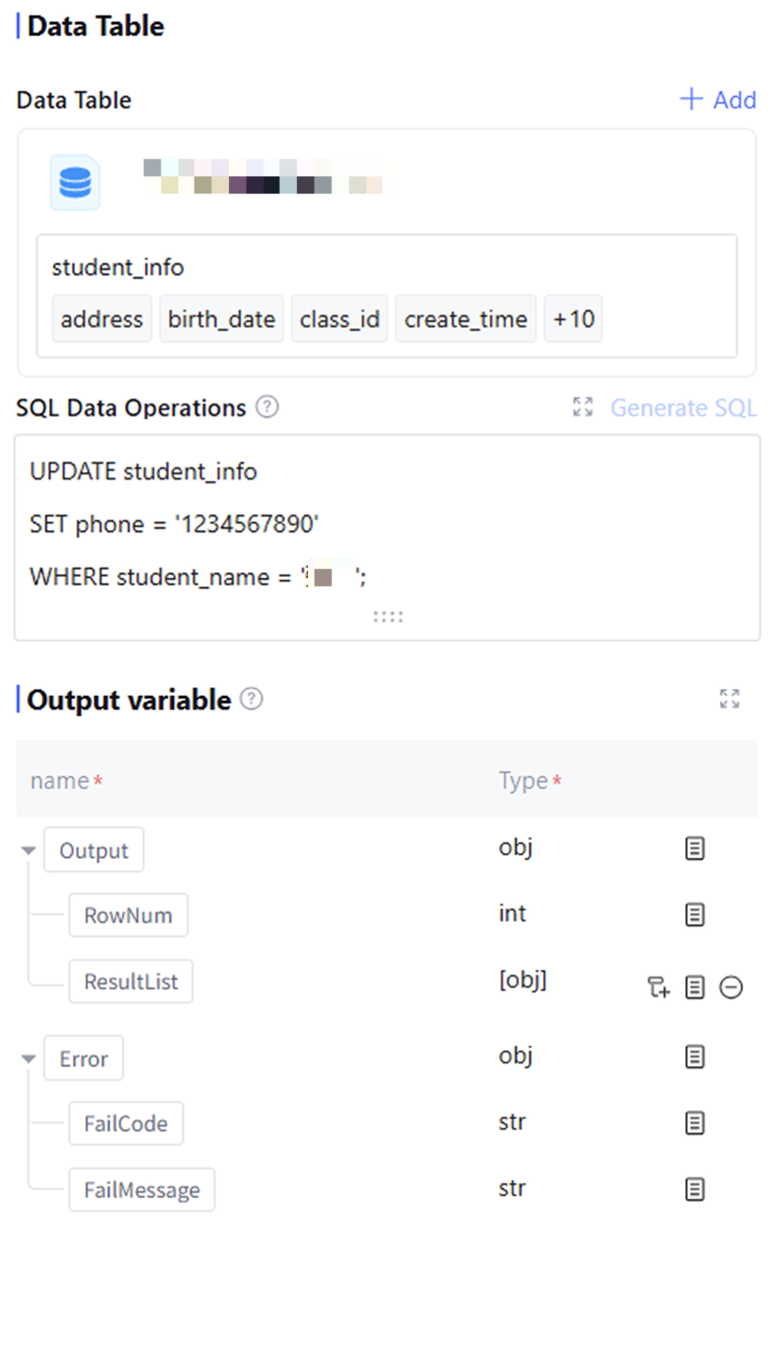Expand the SQL editor to fullscreen

click(x=582, y=407)
